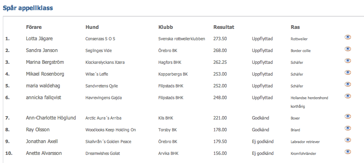Click dog name Woodlooks Keep Holding On
Image resolution: width=364 pixels, height=163 pixels.
tap(110, 130)
